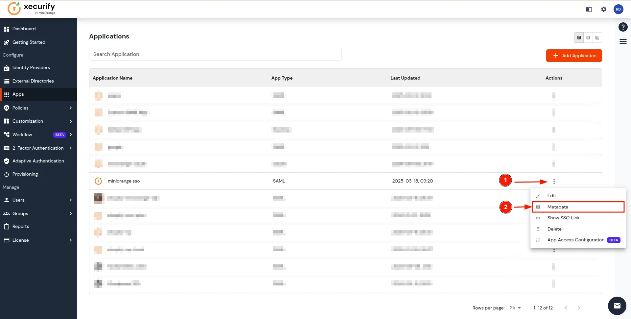631x319 pixels.
Task: Open the settings gear icon
Action: [604, 9]
